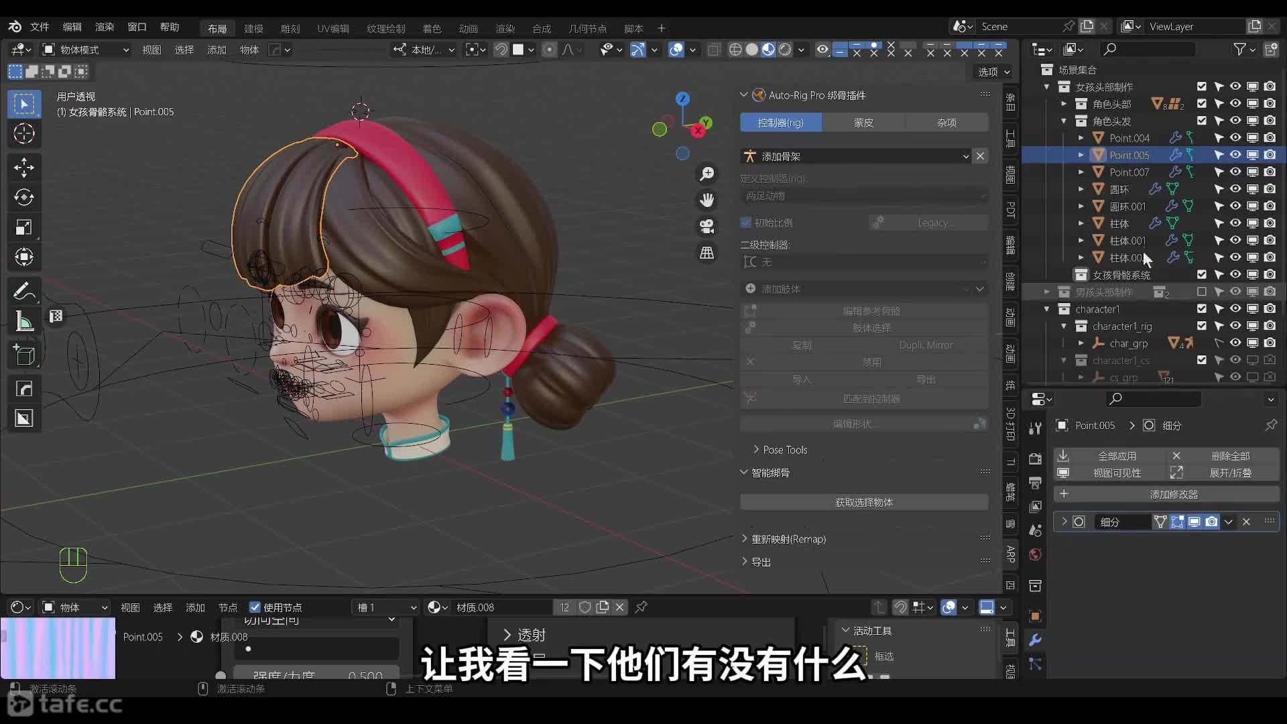The height and width of the screenshot is (724, 1287).
Task: Choose the Annotate pencil tool
Action: [24, 292]
